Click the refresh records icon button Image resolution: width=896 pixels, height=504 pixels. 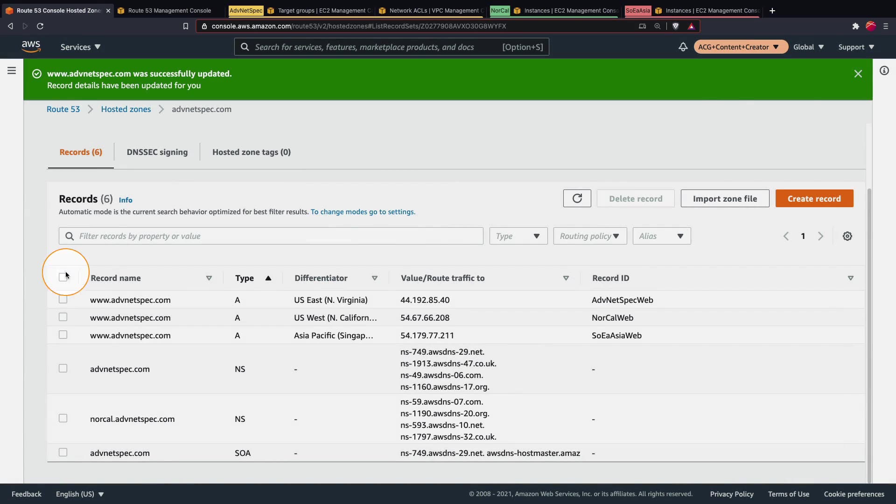[577, 198]
